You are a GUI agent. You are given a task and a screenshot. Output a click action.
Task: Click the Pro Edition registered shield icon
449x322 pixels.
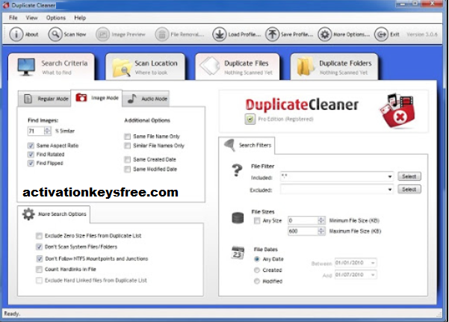250,119
